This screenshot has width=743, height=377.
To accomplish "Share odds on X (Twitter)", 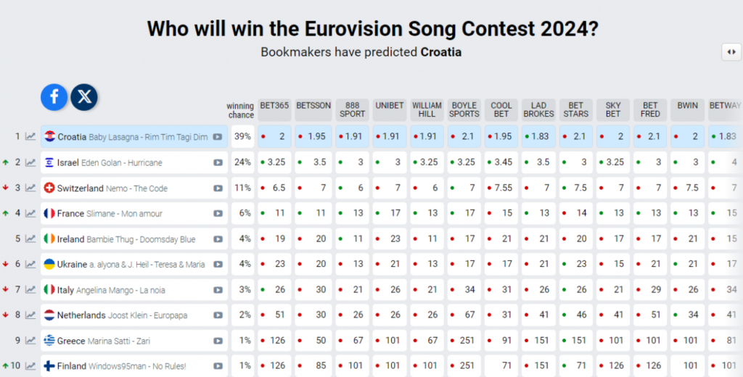I will [x=84, y=96].
